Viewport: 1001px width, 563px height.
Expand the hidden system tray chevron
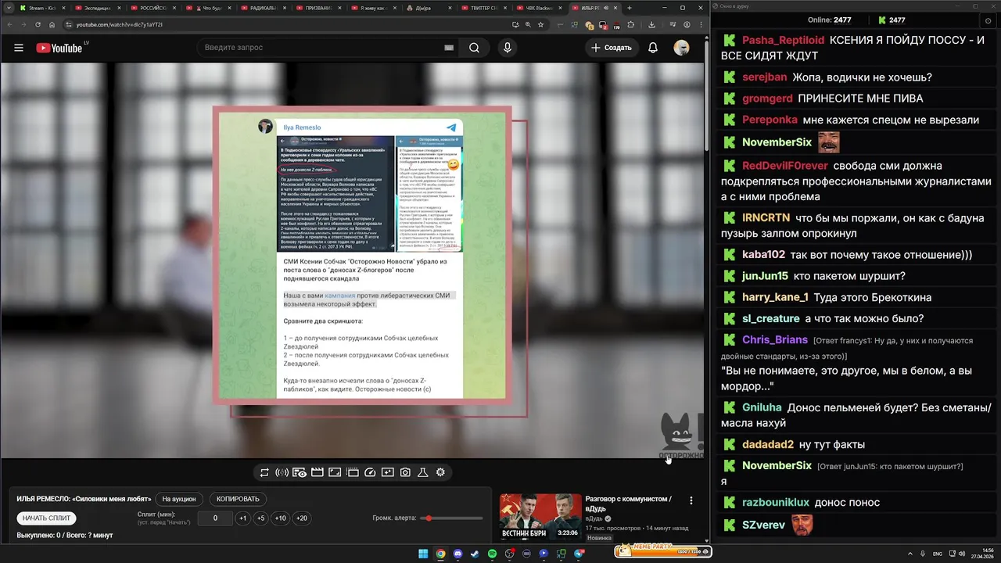(x=910, y=554)
